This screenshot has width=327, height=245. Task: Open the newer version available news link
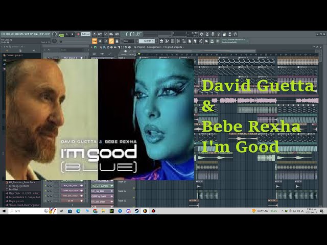click(234, 41)
